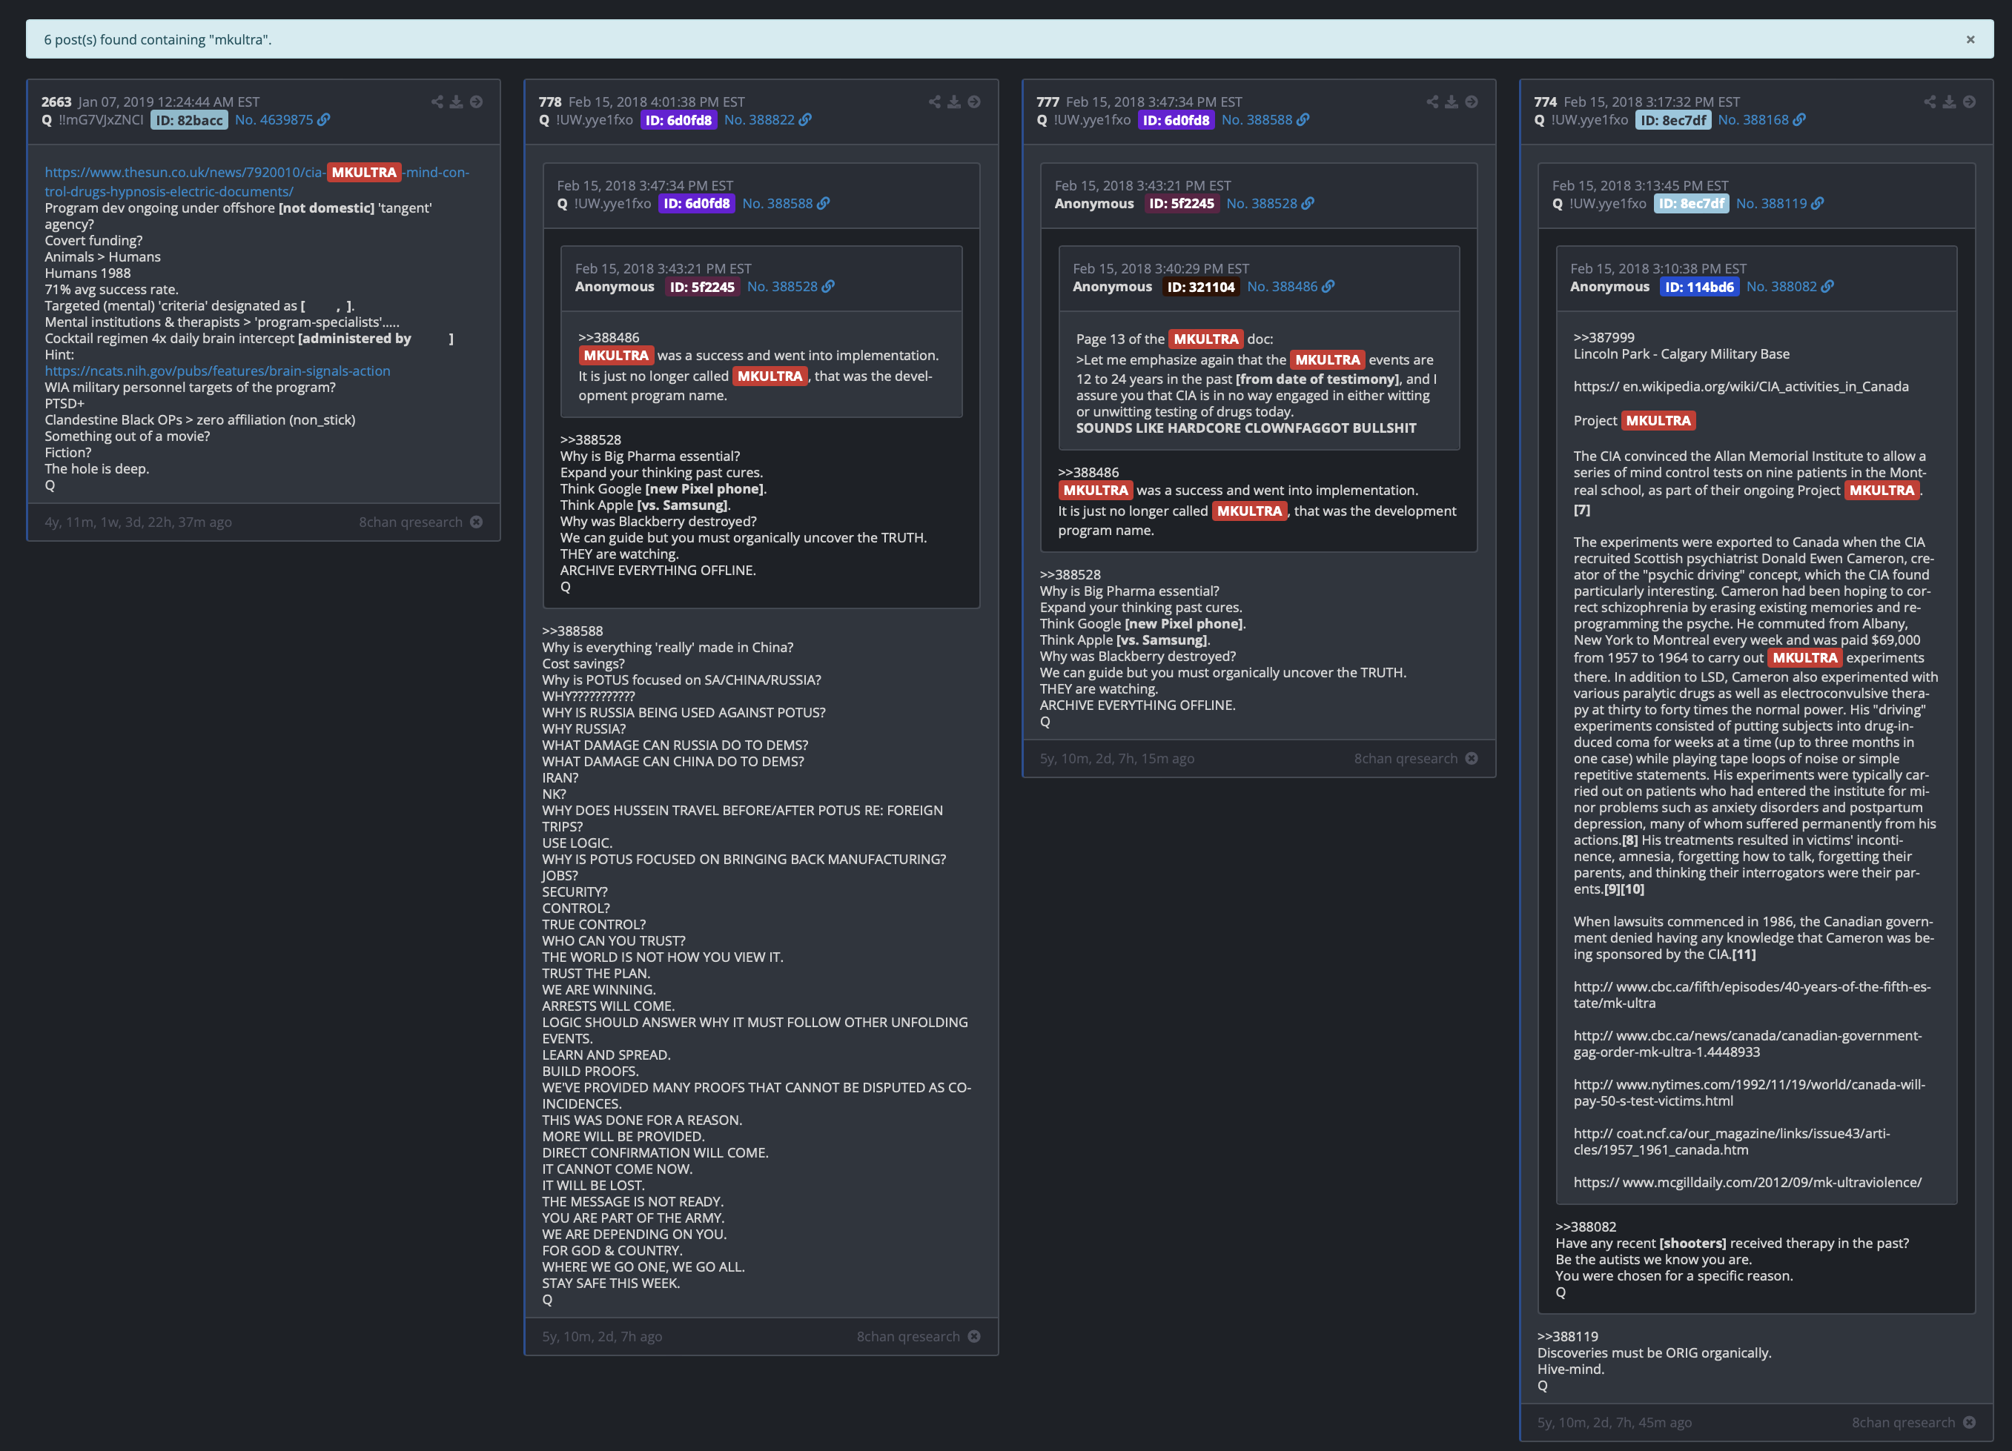Image resolution: width=2012 pixels, height=1451 pixels.
Task: Select text "The hole is deep."
Action: tap(96, 468)
